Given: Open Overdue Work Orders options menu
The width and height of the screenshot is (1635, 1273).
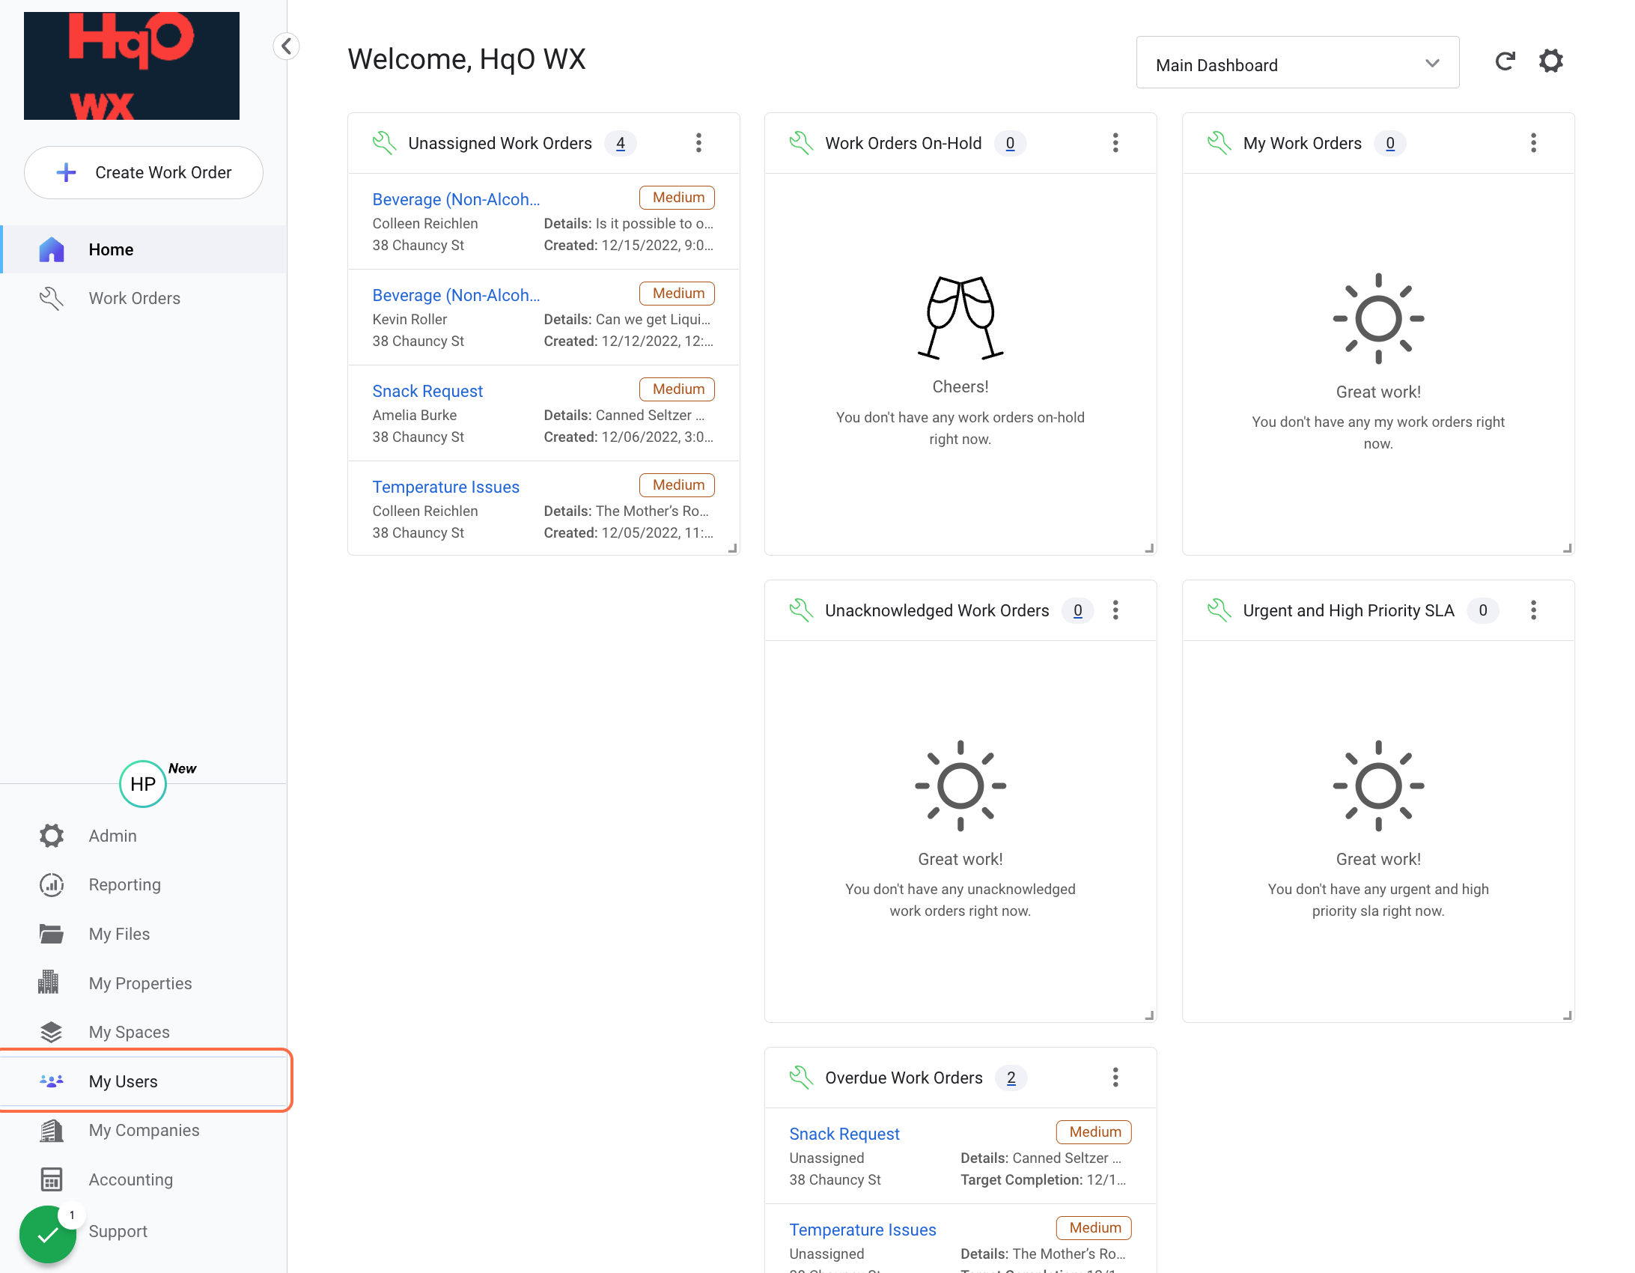Looking at the screenshot, I should [1115, 1078].
